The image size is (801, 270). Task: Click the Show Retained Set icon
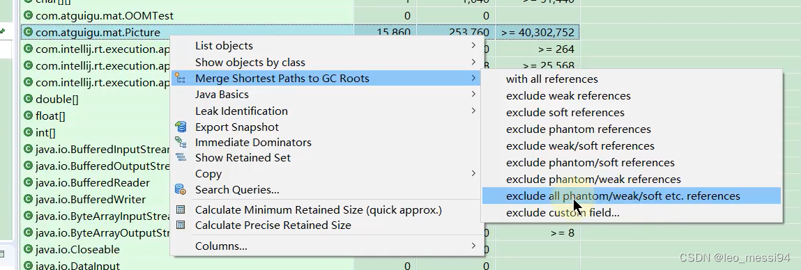pos(181,158)
